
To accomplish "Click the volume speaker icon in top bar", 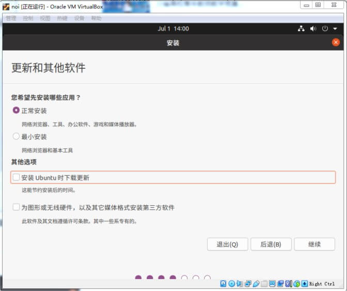I will 313,28.
